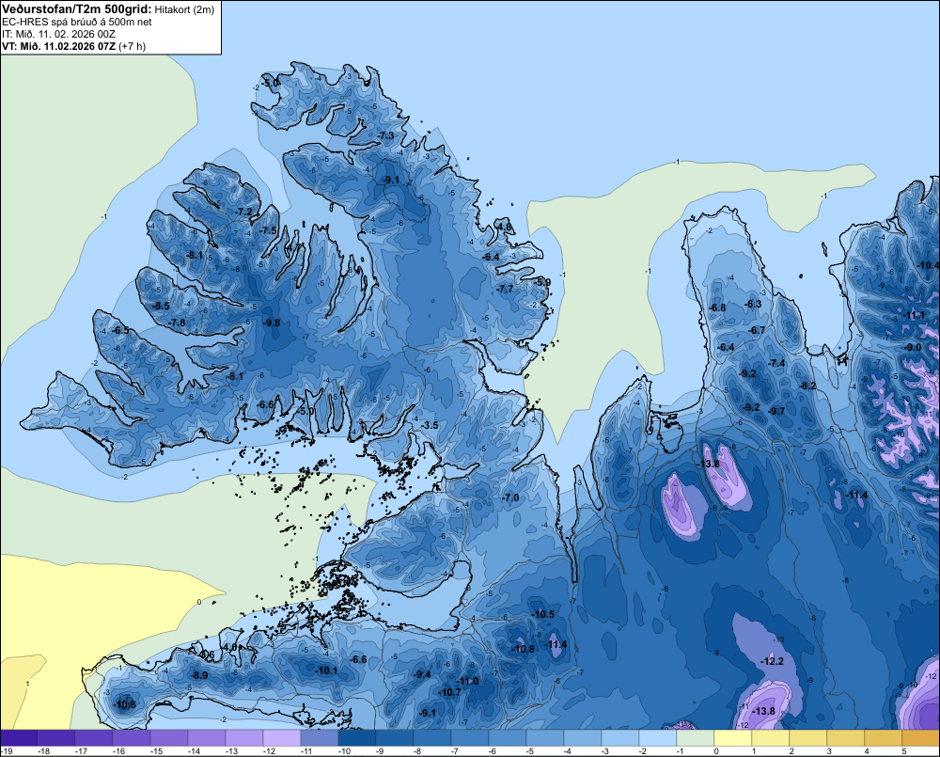Image resolution: width=940 pixels, height=757 pixels.
Task: Click the -6.8 temperature label
Action: click(x=717, y=308)
